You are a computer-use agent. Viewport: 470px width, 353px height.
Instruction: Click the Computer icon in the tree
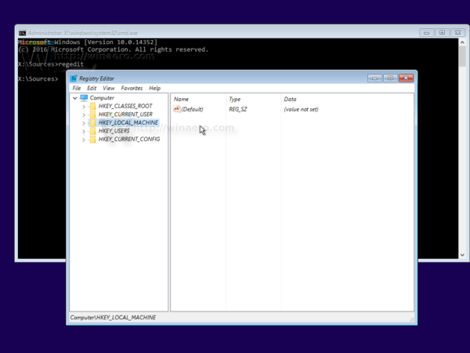pyautogui.click(x=84, y=98)
